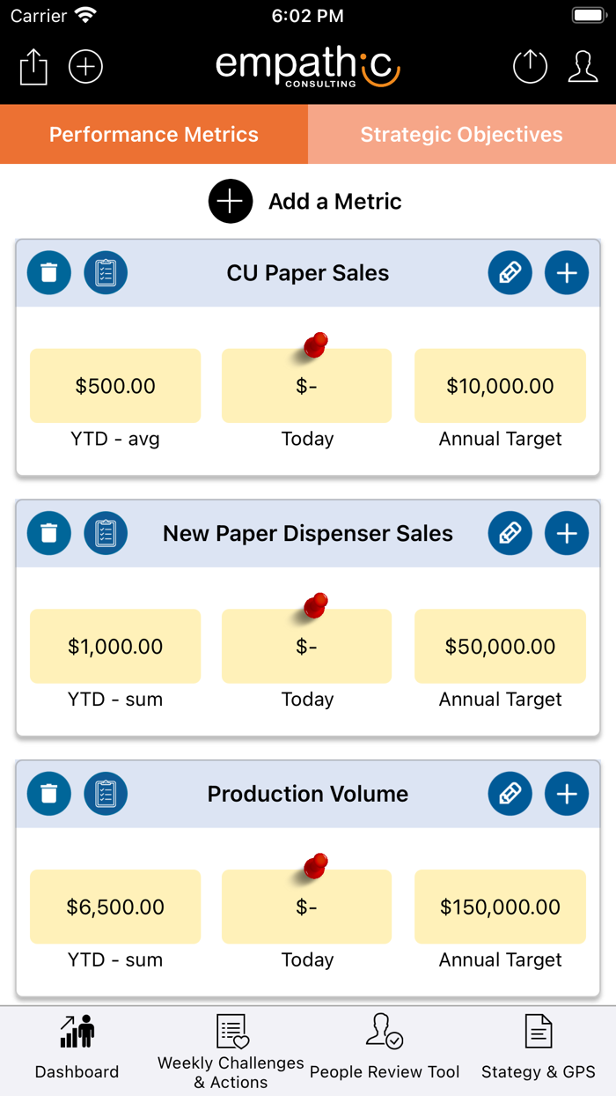
Task: Add an entry to Production Volume
Action: tap(567, 795)
